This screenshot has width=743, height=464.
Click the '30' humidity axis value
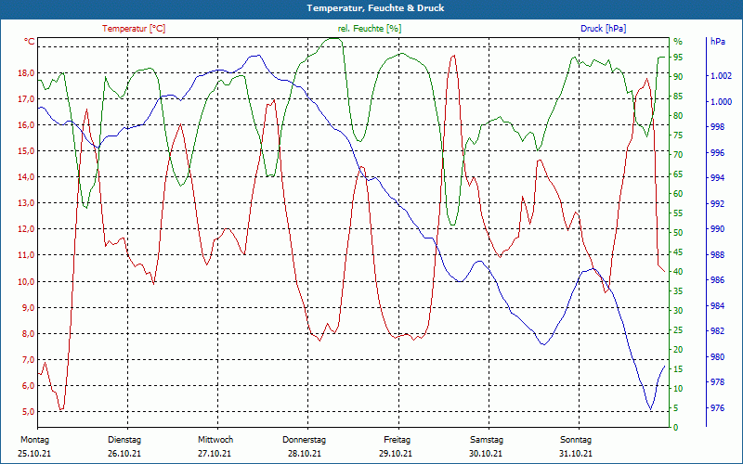(678, 311)
